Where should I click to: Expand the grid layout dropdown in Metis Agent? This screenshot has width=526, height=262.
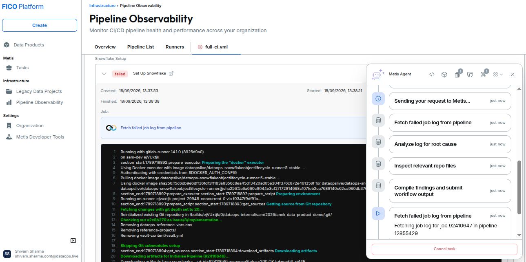point(498,74)
